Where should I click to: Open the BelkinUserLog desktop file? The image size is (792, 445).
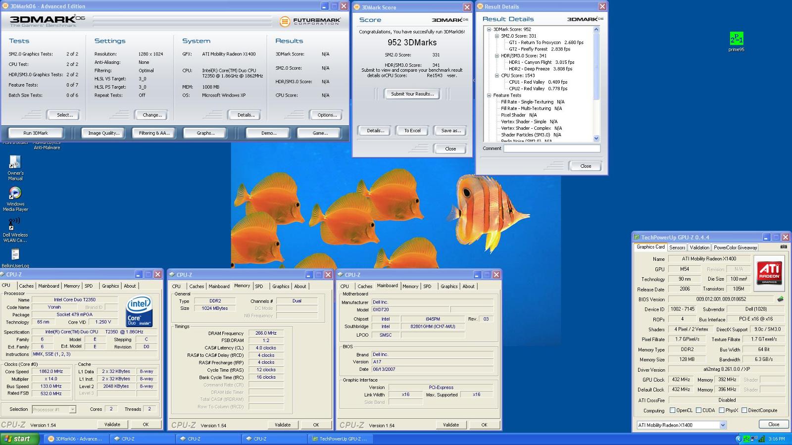coord(15,258)
